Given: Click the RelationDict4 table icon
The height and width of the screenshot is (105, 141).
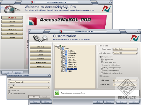Looking at the screenshot, I should click(66, 67).
